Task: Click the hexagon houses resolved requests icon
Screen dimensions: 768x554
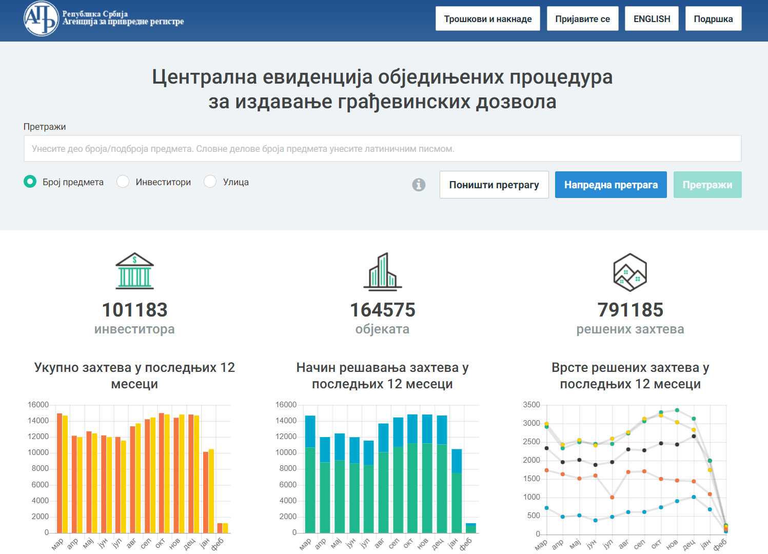Action: click(629, 272)
